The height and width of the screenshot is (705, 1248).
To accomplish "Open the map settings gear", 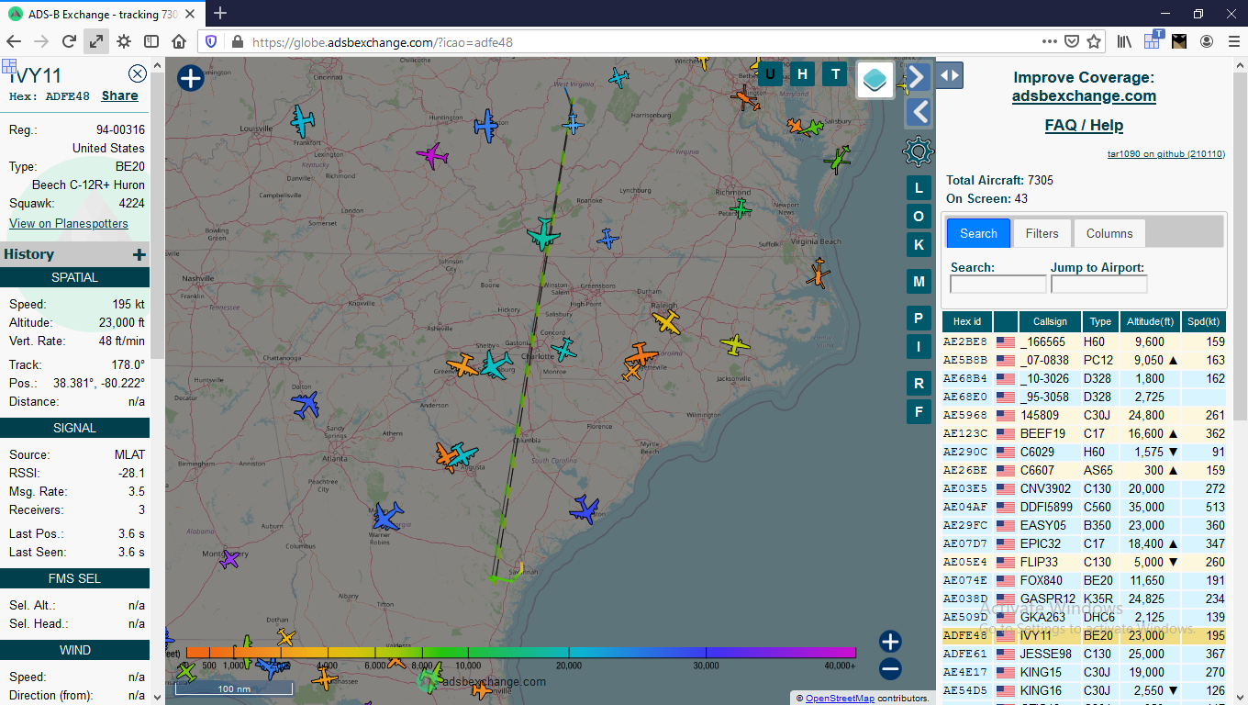I will 919,151.
